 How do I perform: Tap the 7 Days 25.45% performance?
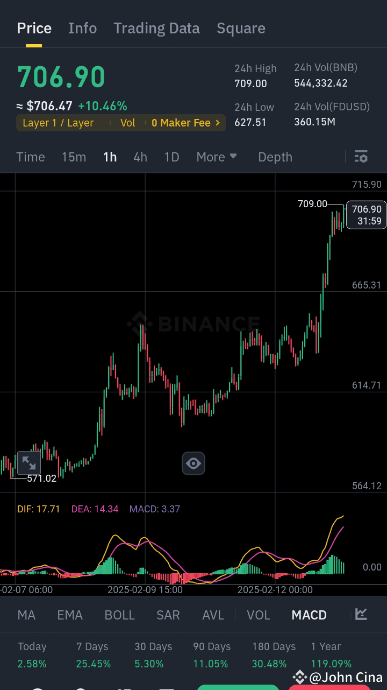click(94, 655)
